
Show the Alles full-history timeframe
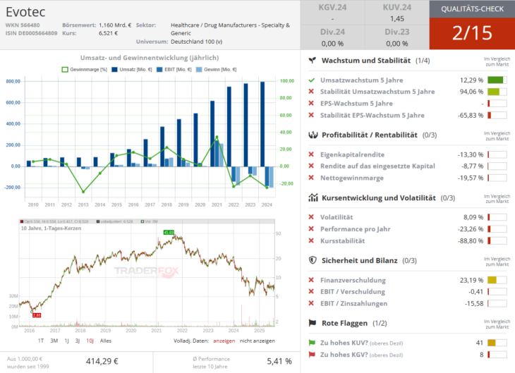point(106,341)
